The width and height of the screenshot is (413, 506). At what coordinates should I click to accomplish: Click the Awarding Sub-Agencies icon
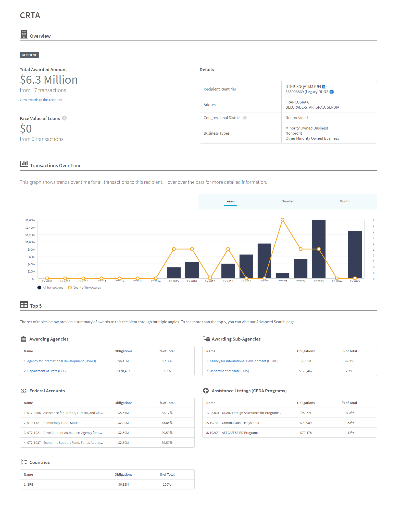(207, 339)
